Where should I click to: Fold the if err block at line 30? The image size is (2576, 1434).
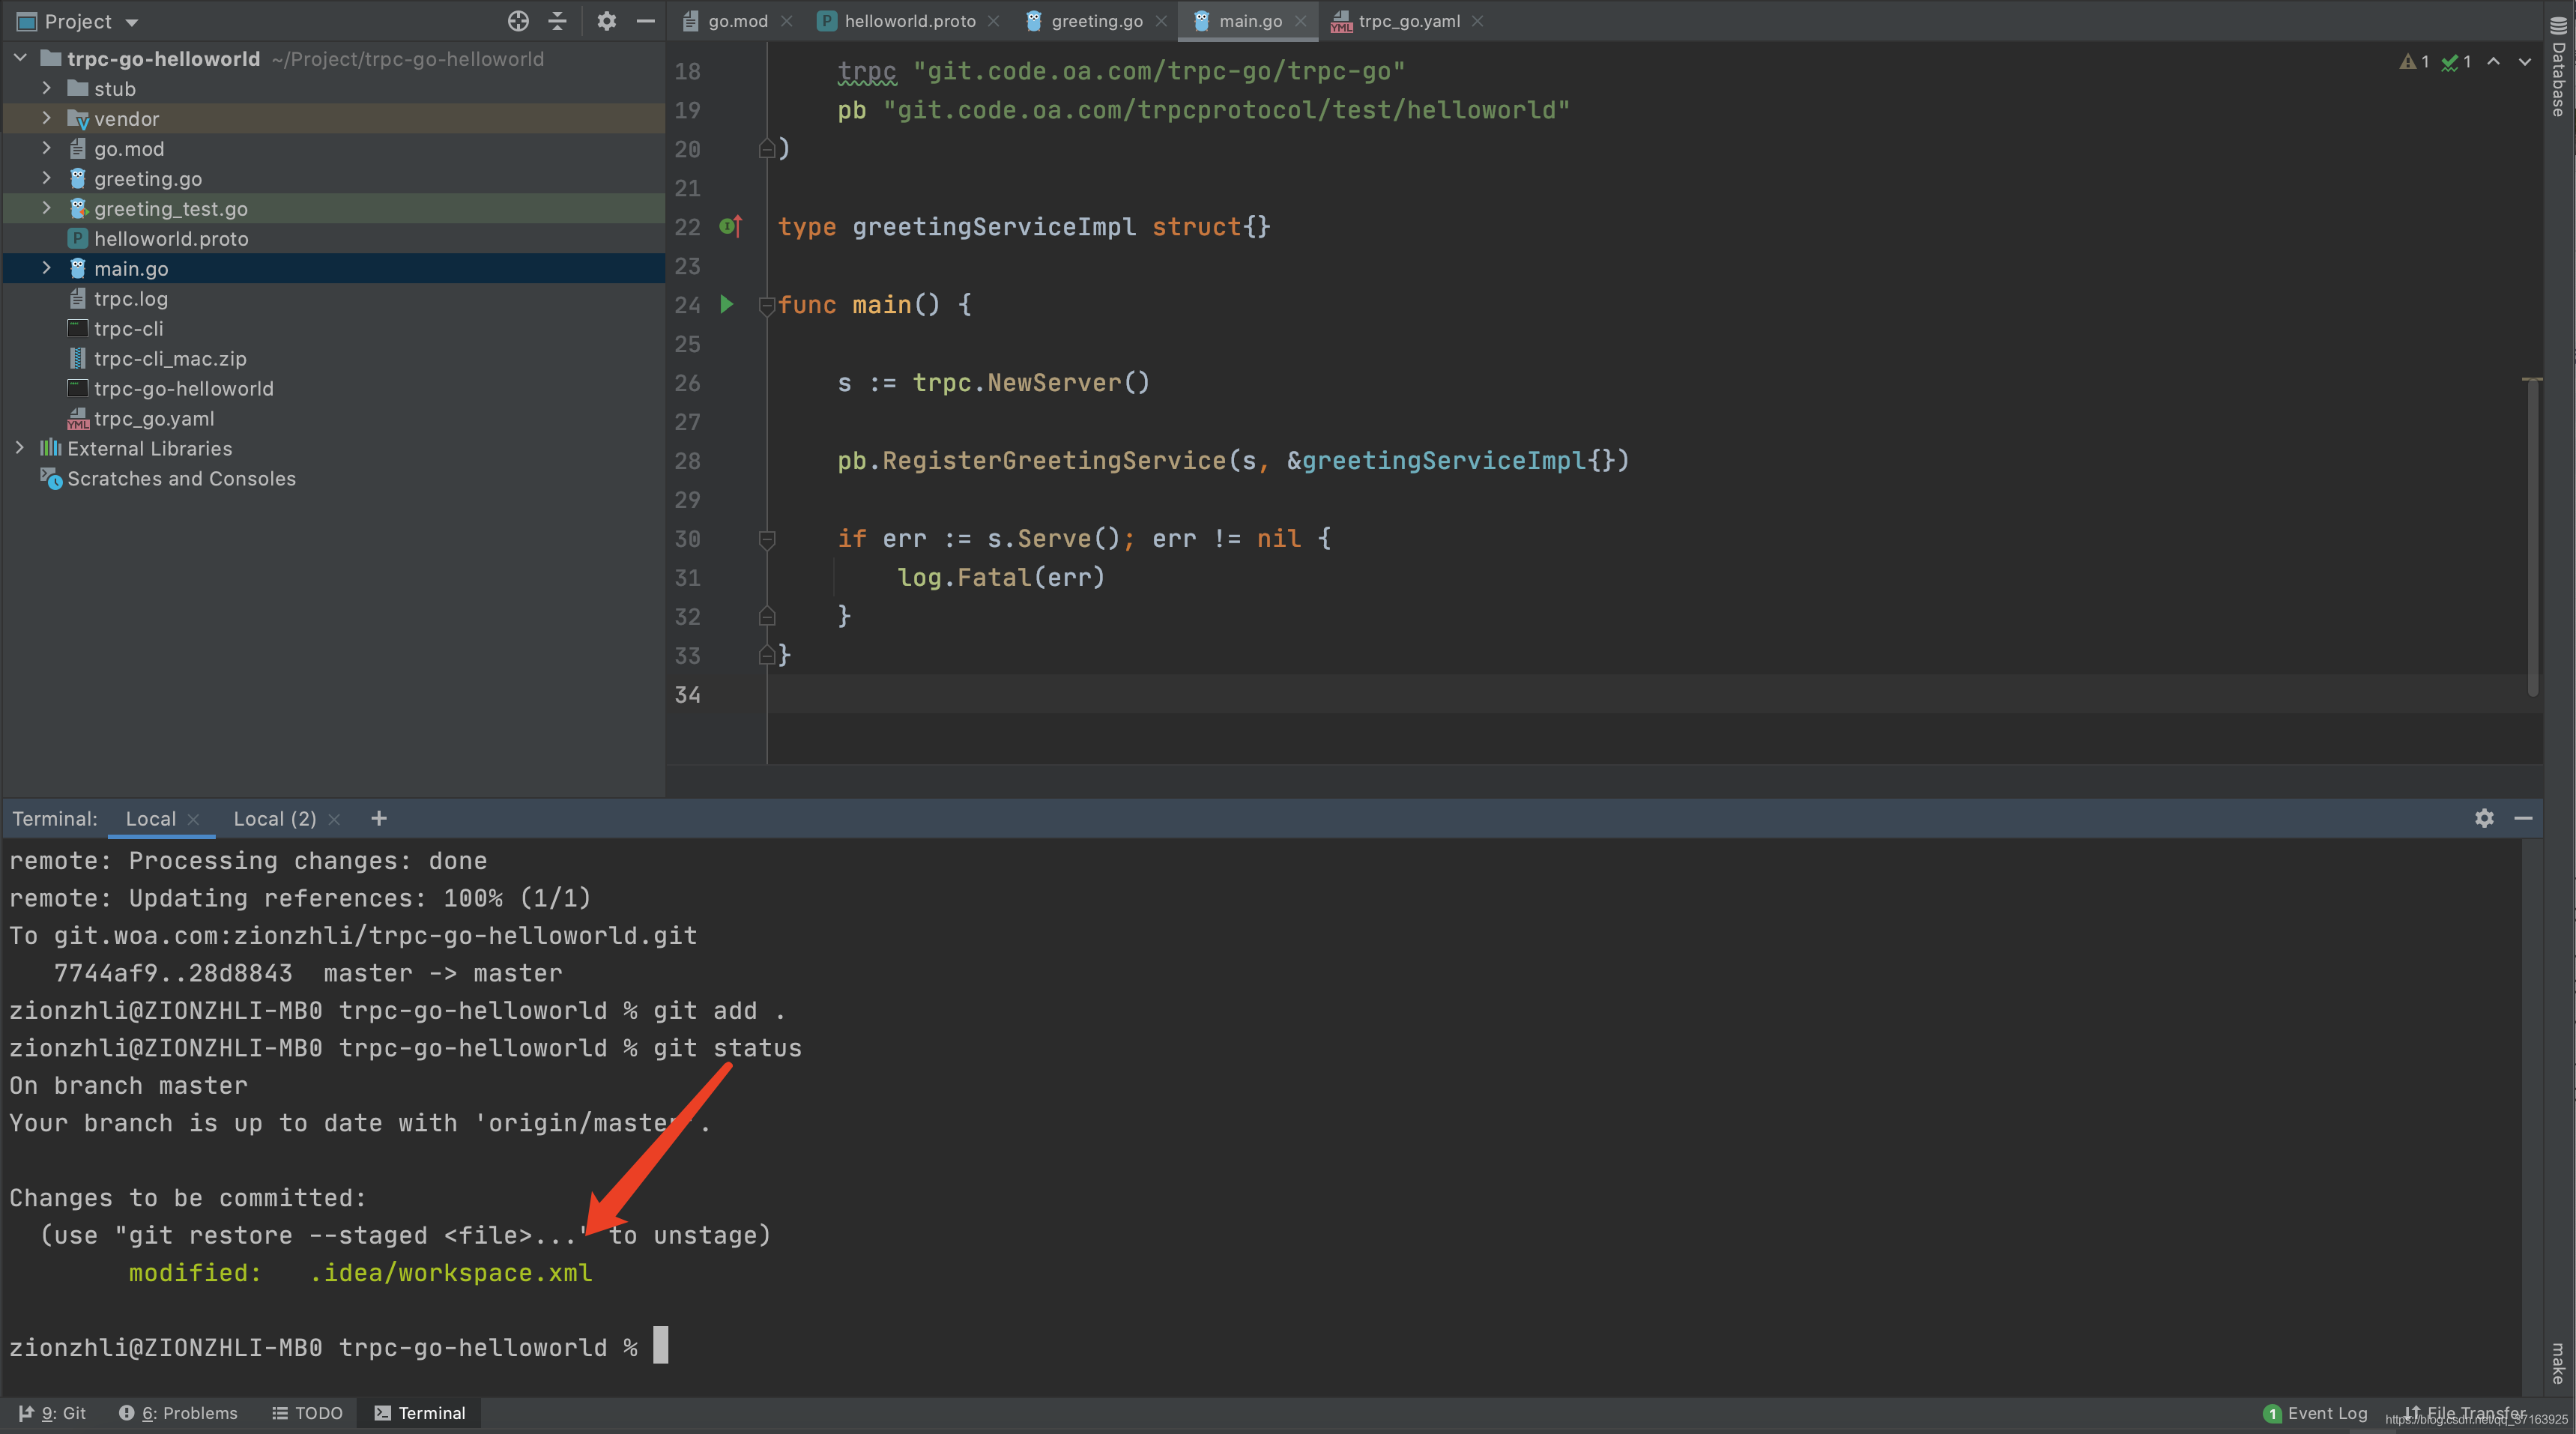click(x=766, y=539)
